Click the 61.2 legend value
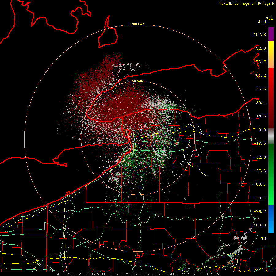 (x=261, y=75)
